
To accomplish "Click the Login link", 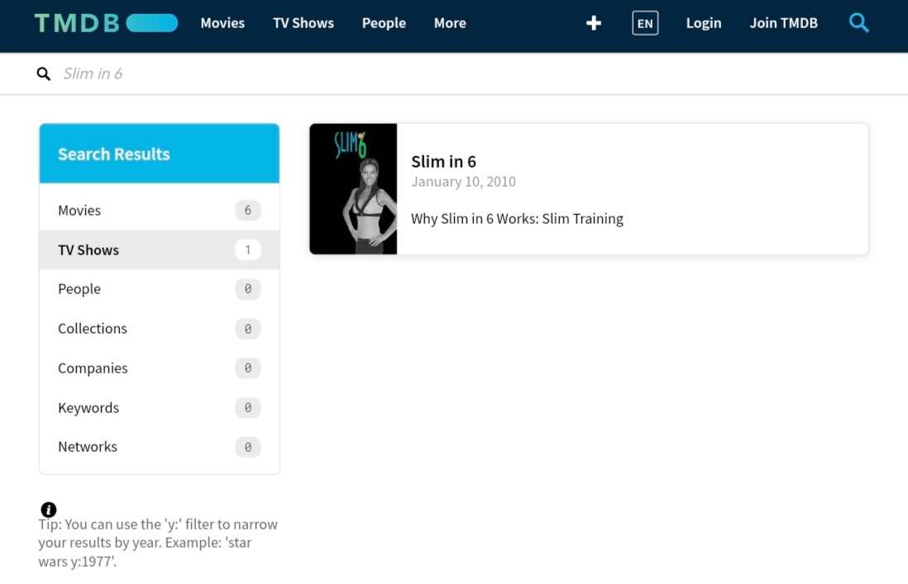I will pos(704,23).
